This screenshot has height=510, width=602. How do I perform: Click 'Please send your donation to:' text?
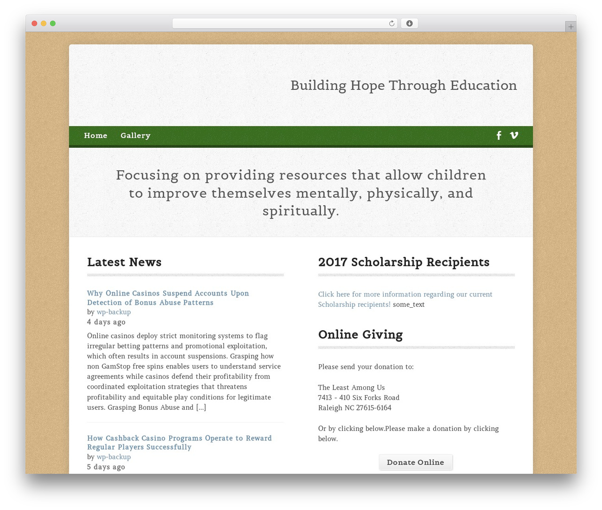click(x=366, y=367)
